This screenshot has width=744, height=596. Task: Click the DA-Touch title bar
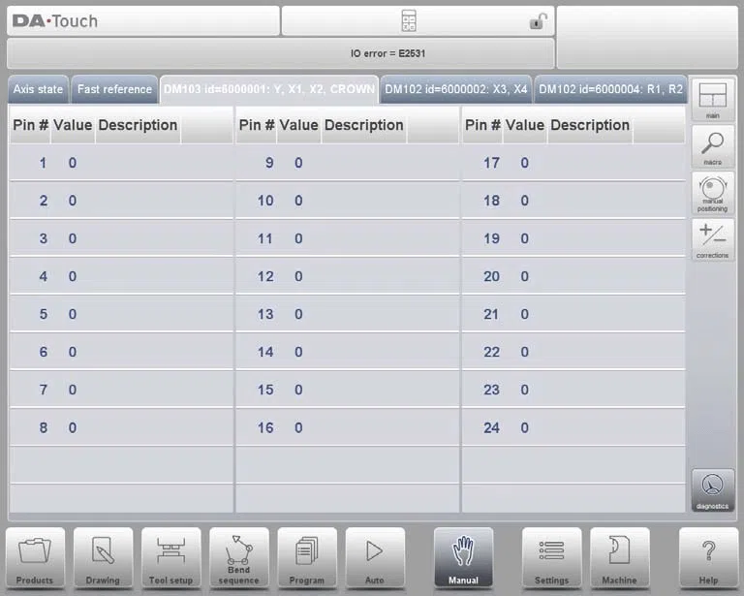coord(143,21)
